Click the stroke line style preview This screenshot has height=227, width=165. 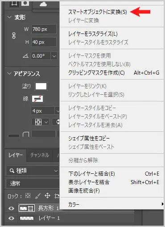(x=14, y=135)
